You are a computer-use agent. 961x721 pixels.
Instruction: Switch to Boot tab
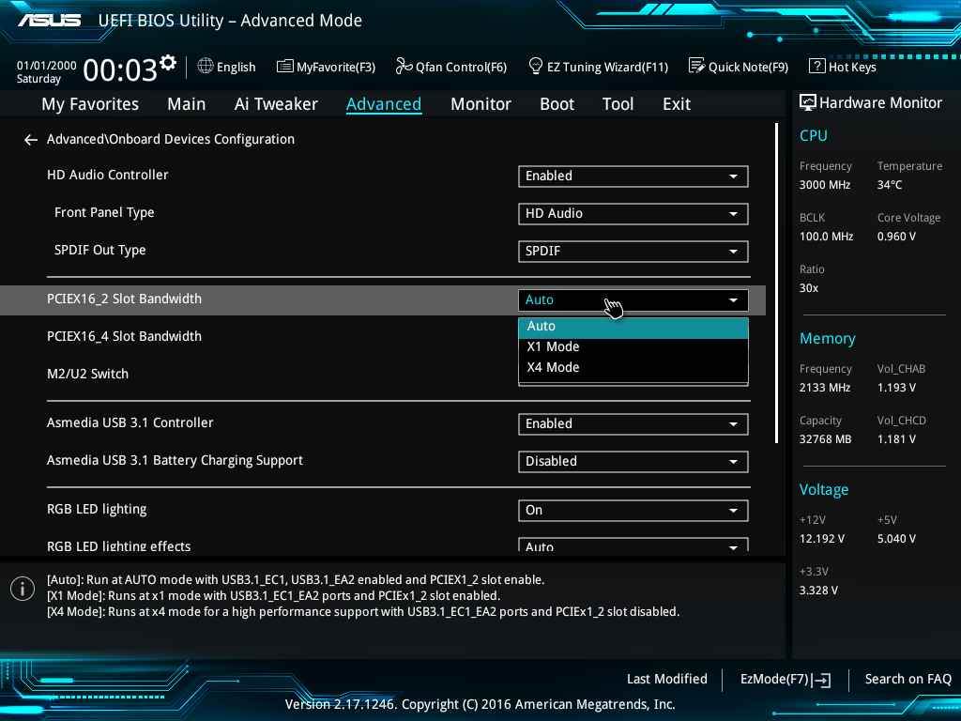point(557,104)
